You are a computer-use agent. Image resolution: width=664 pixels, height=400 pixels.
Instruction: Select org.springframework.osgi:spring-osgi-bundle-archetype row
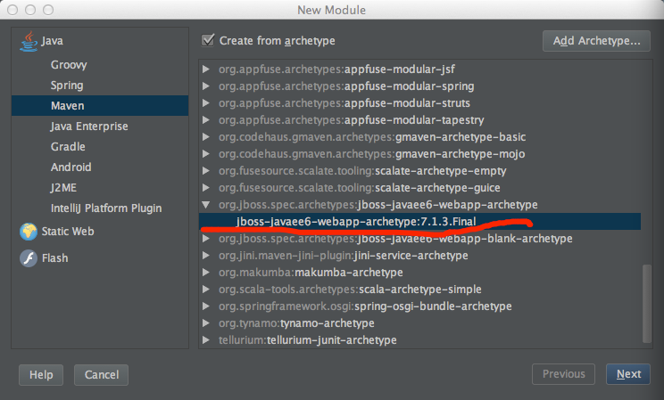[365, 306]
